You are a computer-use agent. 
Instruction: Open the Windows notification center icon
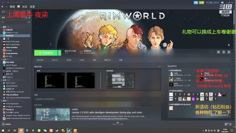[232, 130]
